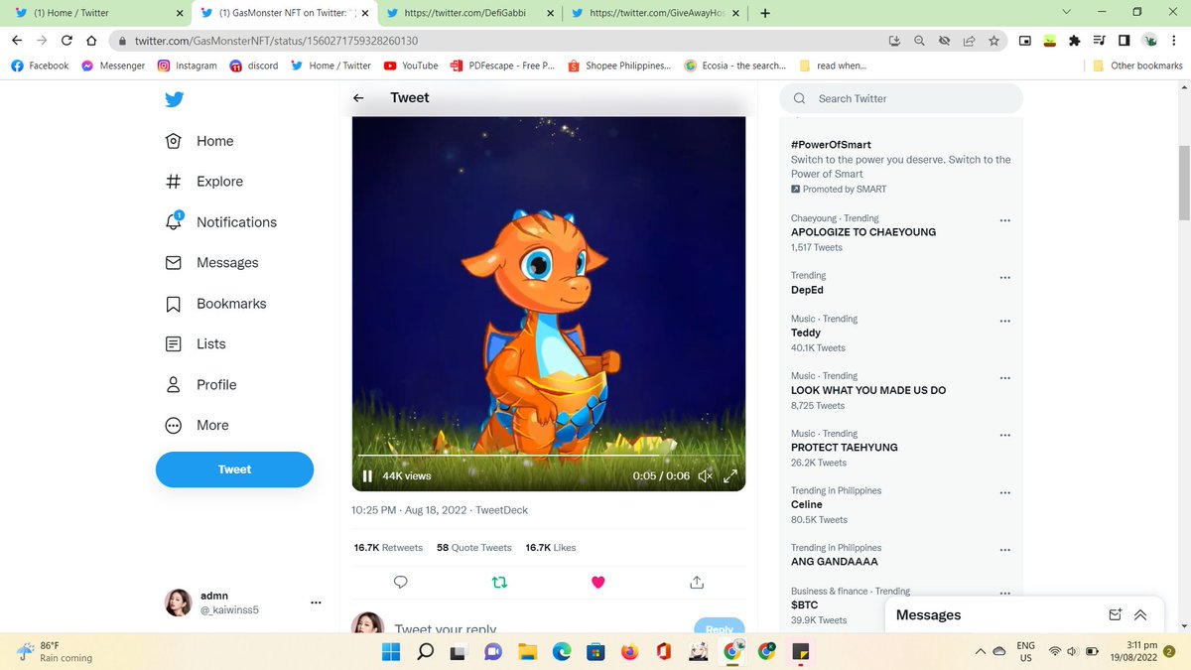Image resolution: width=1191 pixels, height=670 pixels.
Task: Seek the video progress bar
Action: tap(549, 458)
